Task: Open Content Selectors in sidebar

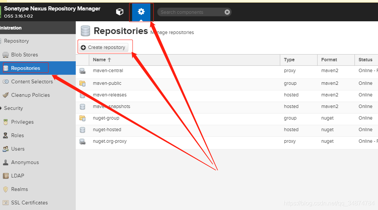Action: [x=38, y=81]
